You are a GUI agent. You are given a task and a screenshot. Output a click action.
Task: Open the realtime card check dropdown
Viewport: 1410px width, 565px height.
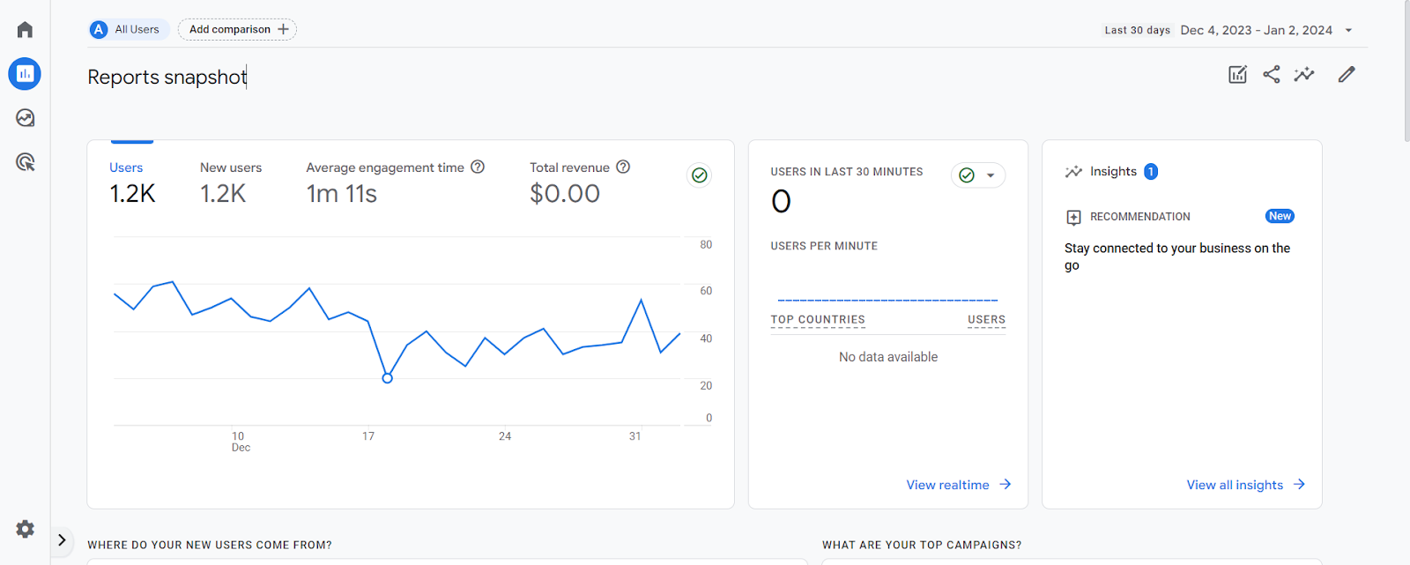coord(991,175)
